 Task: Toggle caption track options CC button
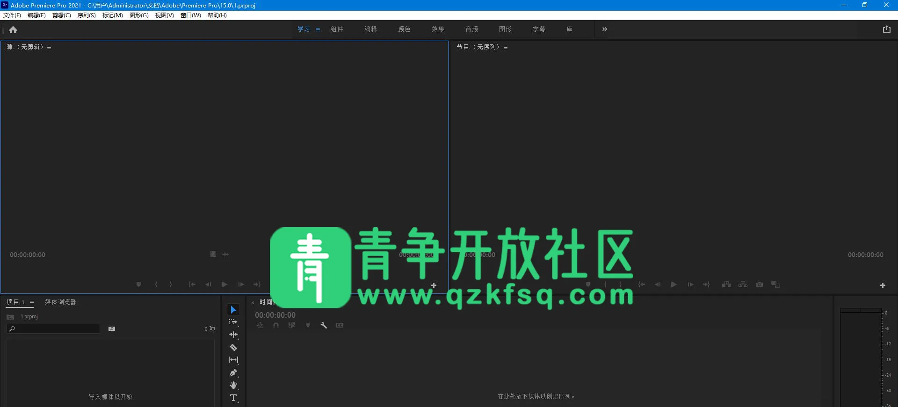pyautogui.click(x=340, y=325)
